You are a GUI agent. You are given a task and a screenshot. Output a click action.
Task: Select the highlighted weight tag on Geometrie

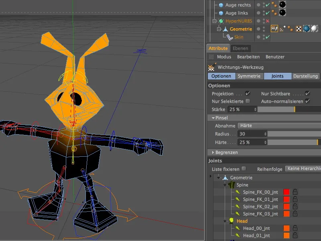click(x=274, y=29)
